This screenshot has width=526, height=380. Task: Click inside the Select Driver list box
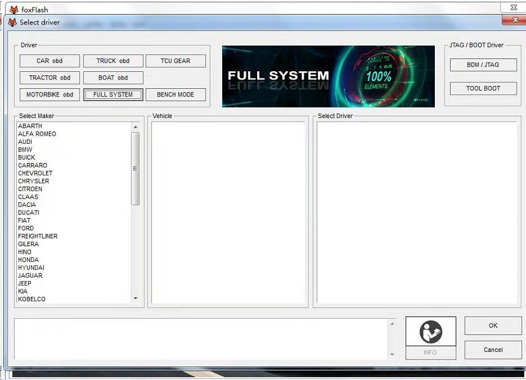tap(417, 213)
